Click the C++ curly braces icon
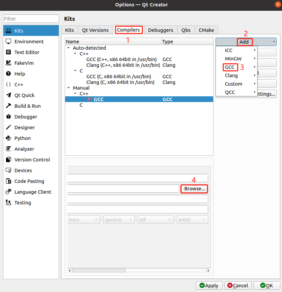 tap(8, 85)
